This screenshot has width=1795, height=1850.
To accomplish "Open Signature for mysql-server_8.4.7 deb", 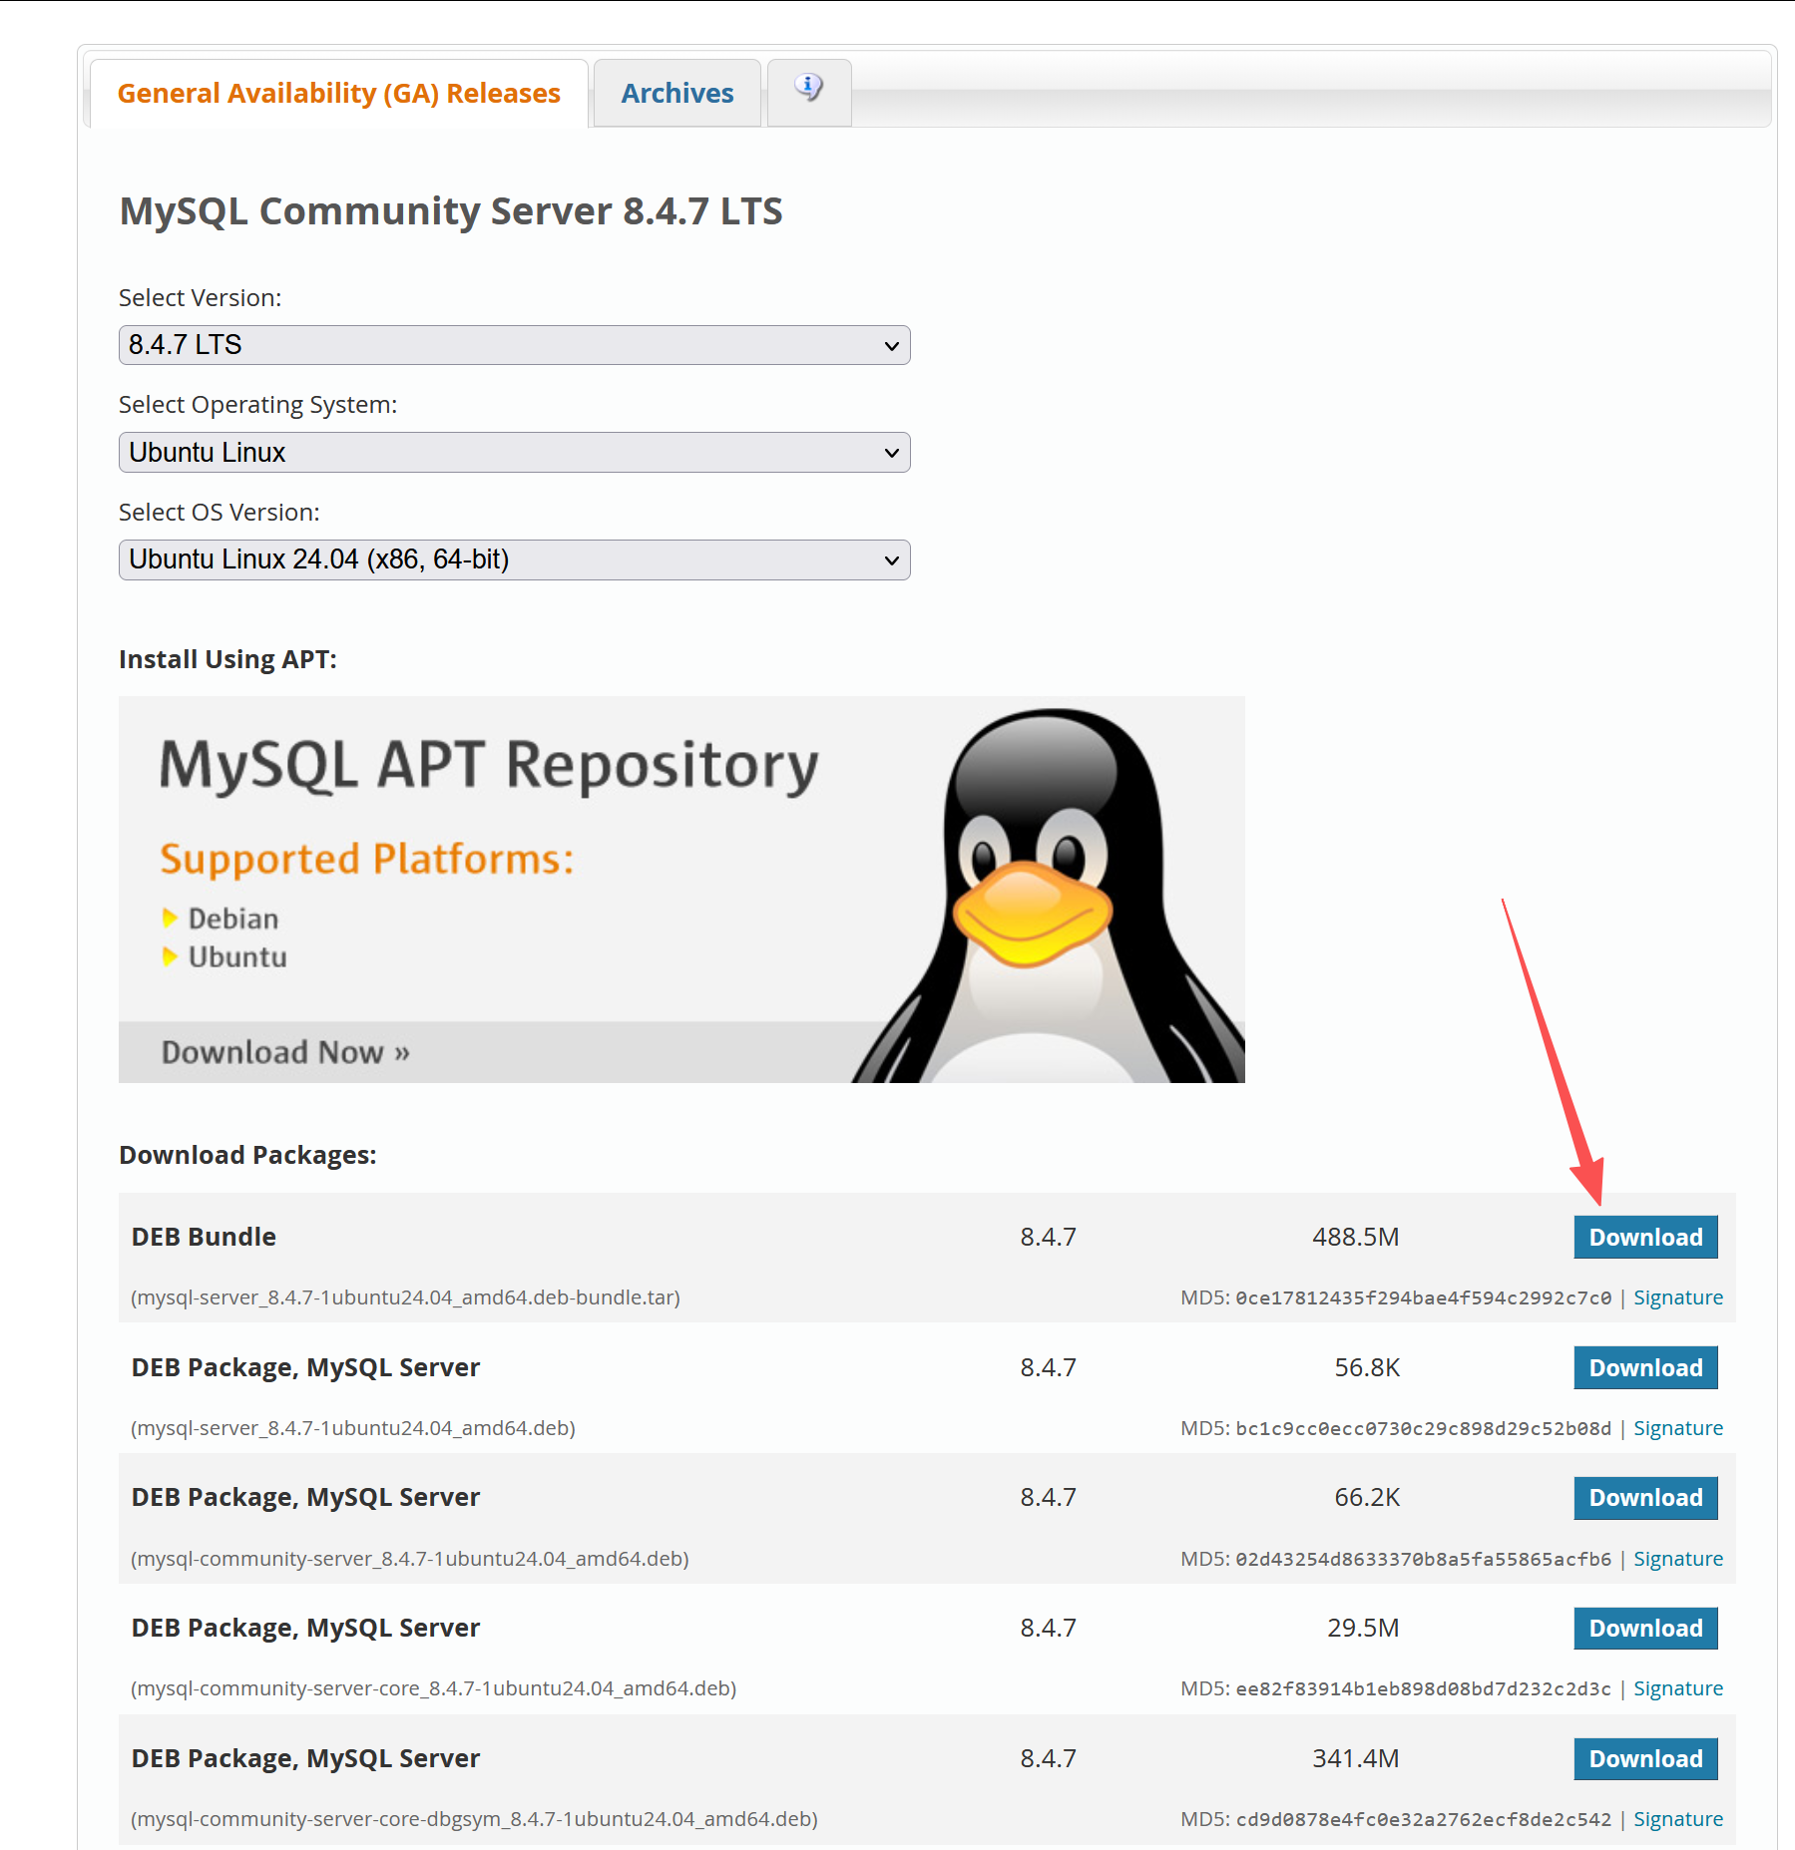I will 1678,1428.
